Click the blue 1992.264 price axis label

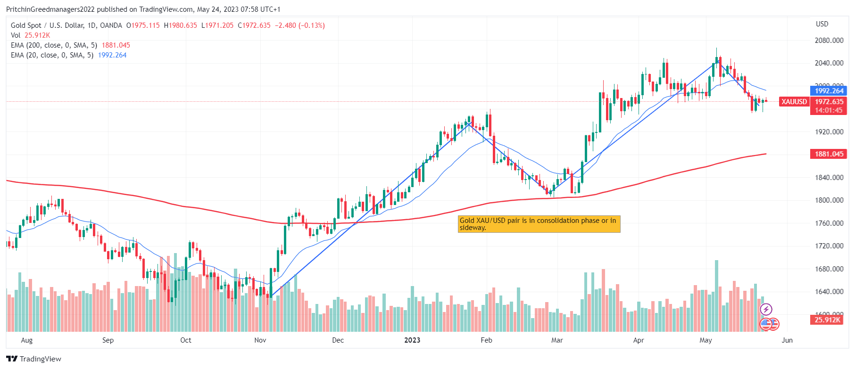(829, 91)
